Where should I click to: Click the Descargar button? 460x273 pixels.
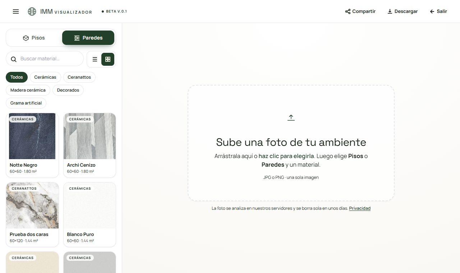pos(402,11)
